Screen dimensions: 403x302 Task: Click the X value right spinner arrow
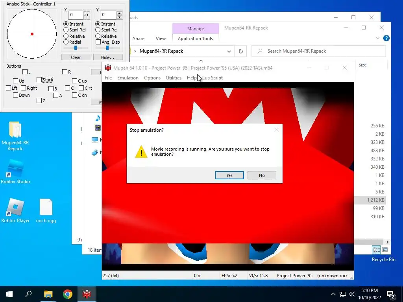point(88,15)
